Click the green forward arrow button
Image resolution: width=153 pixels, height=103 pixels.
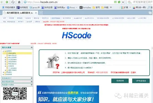click(x=7, y=2)
